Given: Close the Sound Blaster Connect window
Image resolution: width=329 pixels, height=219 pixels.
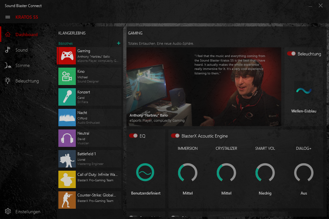Looking at the screenshot, I should [x=321, y=6].
